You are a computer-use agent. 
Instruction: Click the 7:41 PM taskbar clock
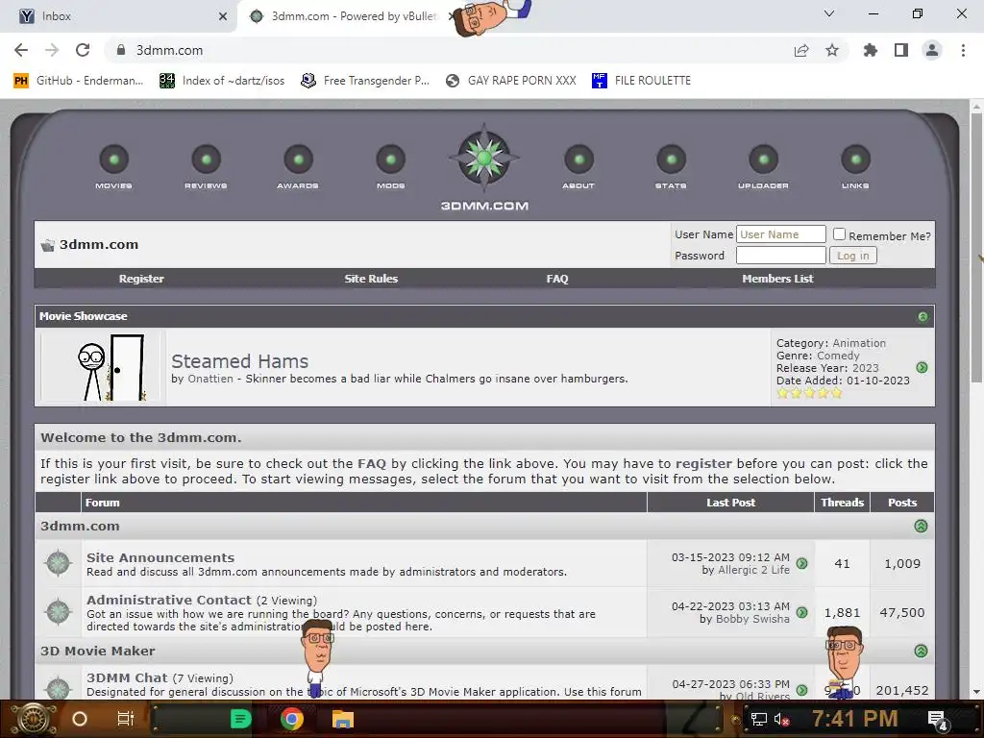click(x=854, y=719)
